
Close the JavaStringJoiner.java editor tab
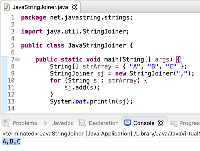74,7
